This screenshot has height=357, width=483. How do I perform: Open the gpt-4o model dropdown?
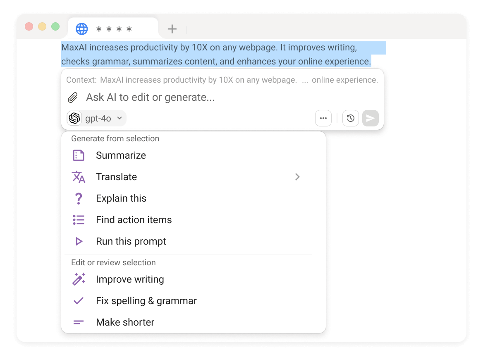pos(97,118)
